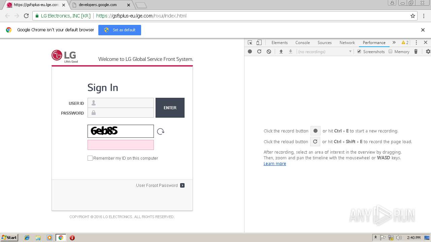This screenshot has width=431, height=242.
Task: Open the file explorer taskbar icon
Action: 38,238
